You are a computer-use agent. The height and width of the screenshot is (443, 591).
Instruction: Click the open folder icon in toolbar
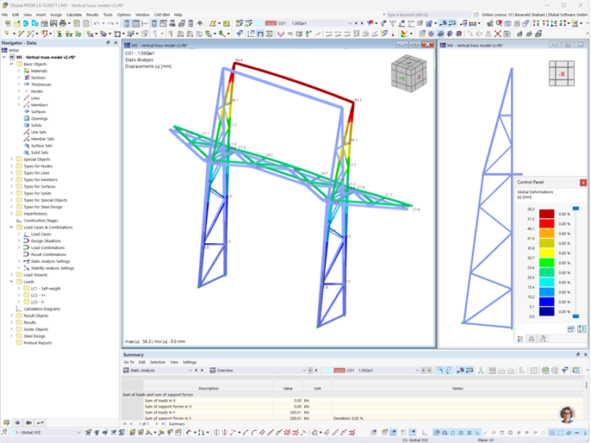(x=17, y=23)
